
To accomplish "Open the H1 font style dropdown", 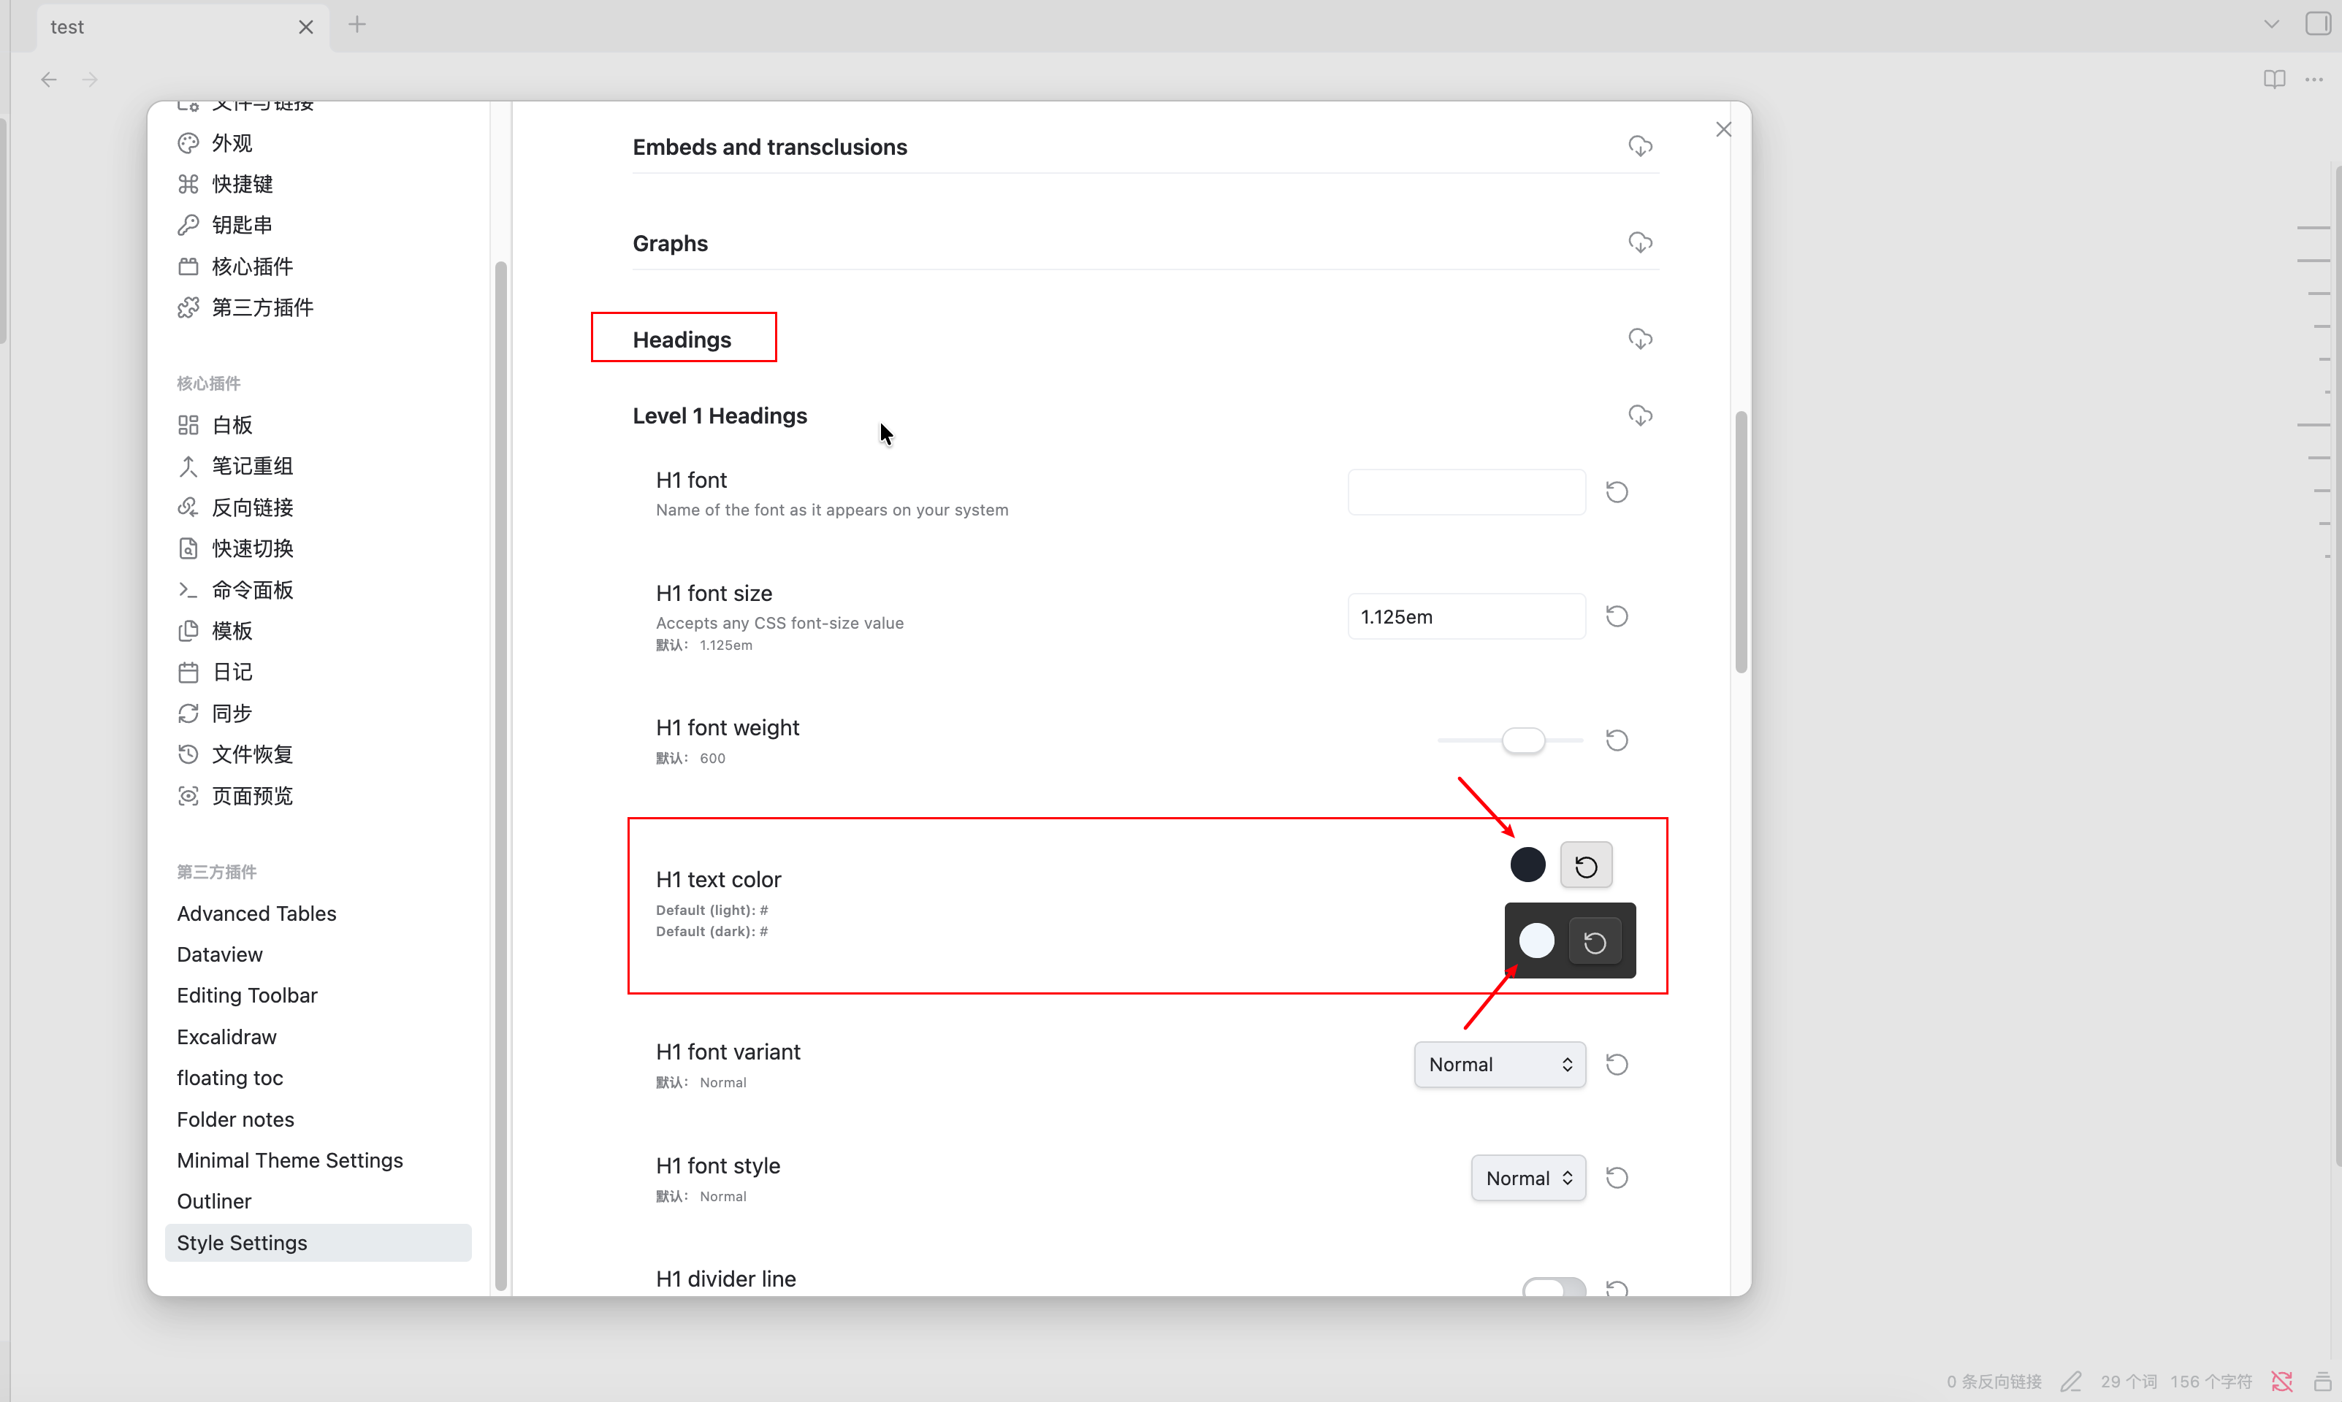I will (1528, 1178).
